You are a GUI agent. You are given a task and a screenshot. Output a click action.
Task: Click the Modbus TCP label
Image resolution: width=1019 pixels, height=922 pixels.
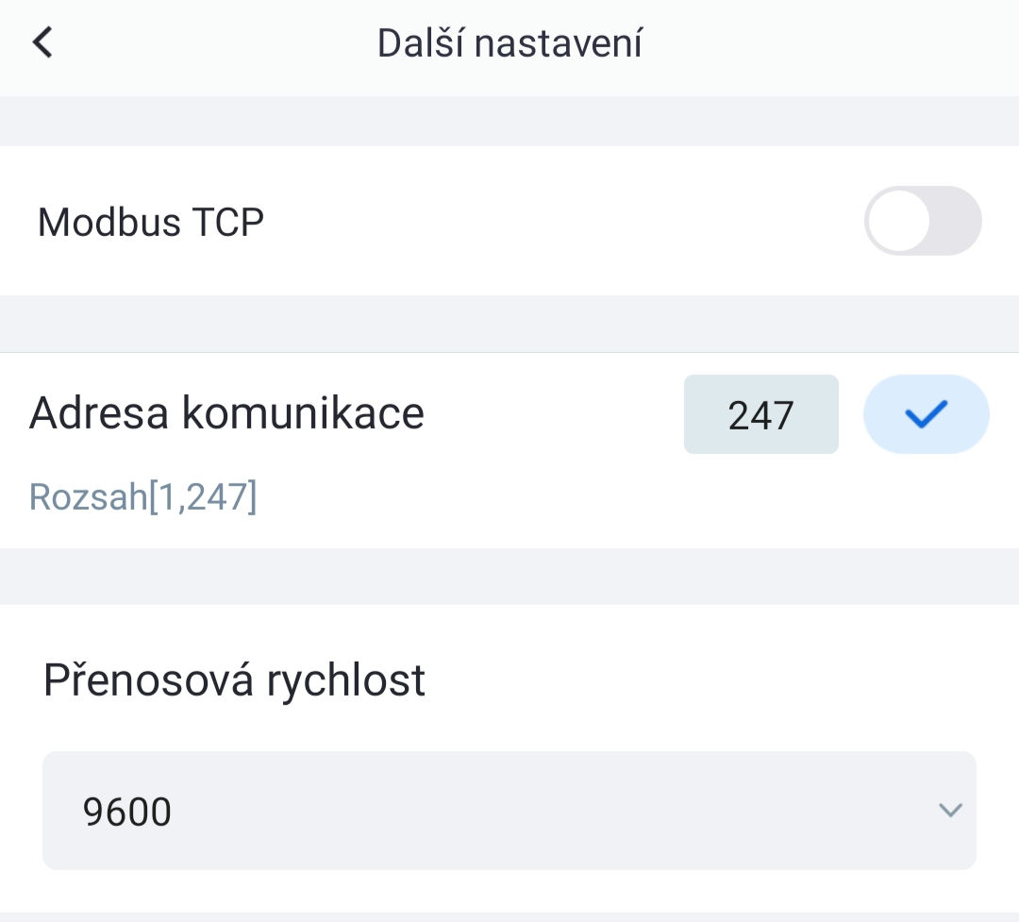click(151, 223)
